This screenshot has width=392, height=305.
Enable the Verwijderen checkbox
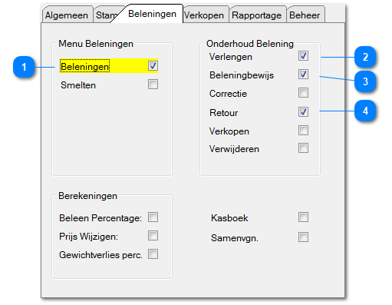(303, 148)
